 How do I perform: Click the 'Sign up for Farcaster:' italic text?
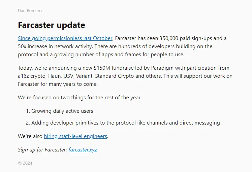42,150
